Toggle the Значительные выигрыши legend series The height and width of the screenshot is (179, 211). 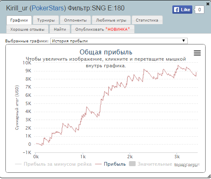[164, 164]
